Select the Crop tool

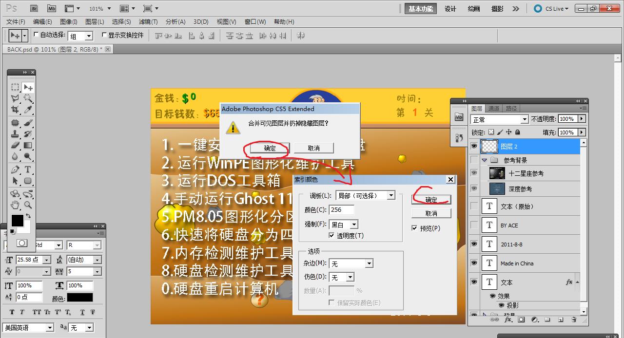tap(15, 109)
